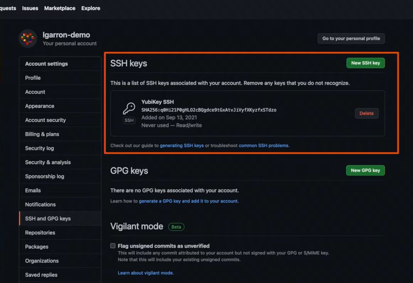The width and height of the screenshot is (413, 283).
Task: Open the Issues menu item
Action: [30, 8]
